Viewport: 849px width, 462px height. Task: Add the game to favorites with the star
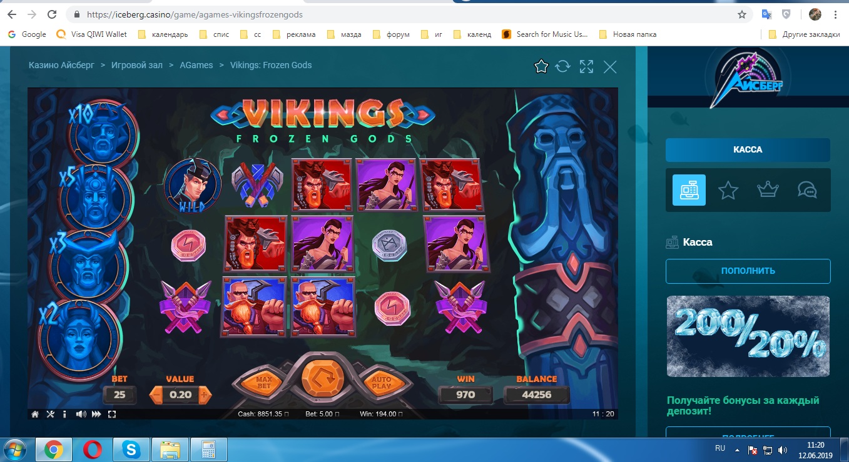pos(541,66)
